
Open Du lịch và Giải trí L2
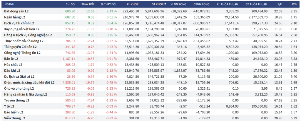(x=19, y=77)
